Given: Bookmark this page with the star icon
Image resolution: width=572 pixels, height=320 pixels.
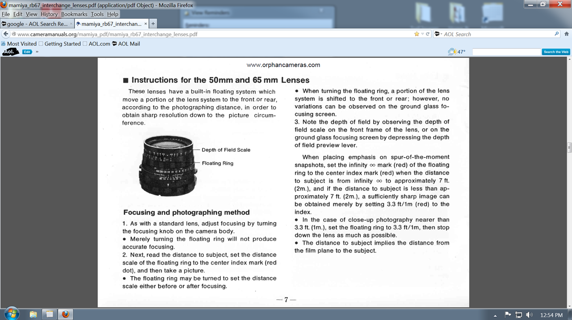Looking at the screenshot, I should pos(416,34).
